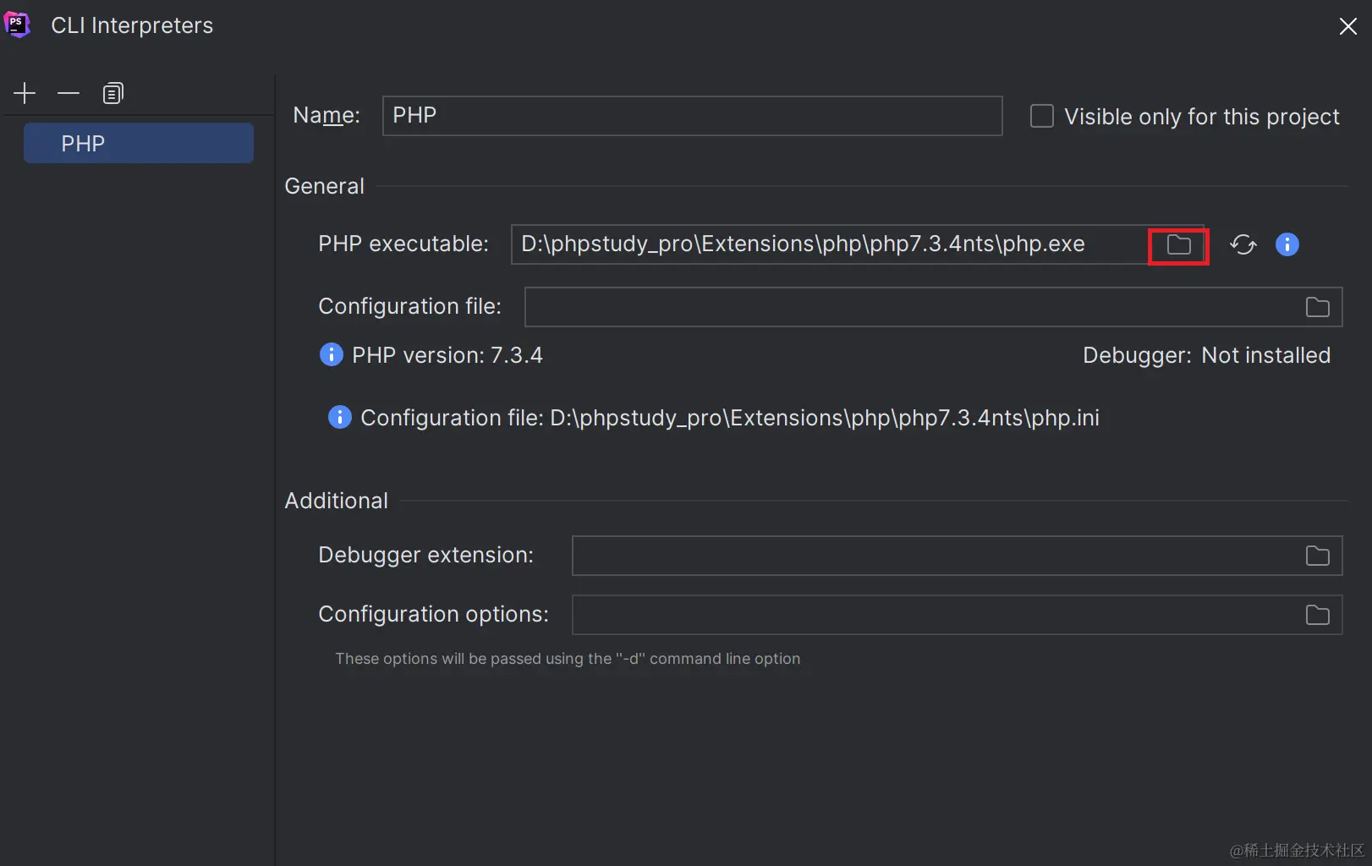Remove the selected interpreter with minus icon

[69, 93]
